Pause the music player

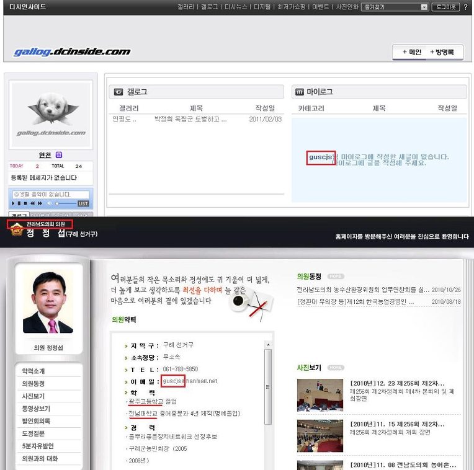point(19,203)
